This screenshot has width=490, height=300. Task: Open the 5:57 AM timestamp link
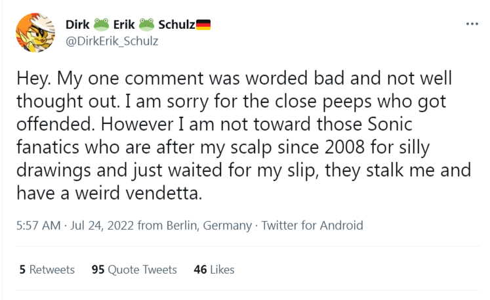coord(39,226)
